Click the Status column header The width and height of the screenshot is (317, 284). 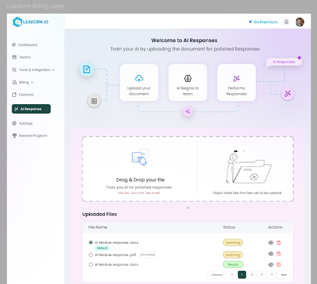(x=229, y=228)
